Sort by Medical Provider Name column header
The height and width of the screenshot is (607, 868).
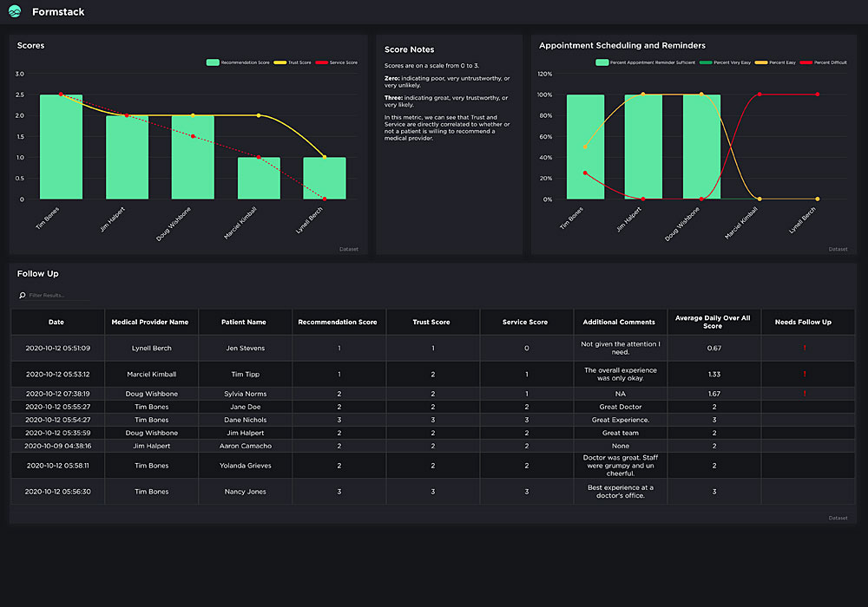point(150,322)
